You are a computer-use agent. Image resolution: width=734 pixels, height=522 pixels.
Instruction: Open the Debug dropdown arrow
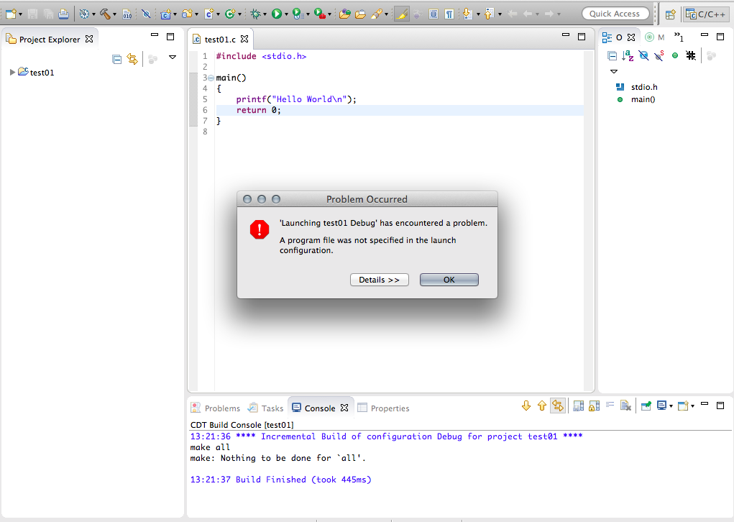coord(265,14)
